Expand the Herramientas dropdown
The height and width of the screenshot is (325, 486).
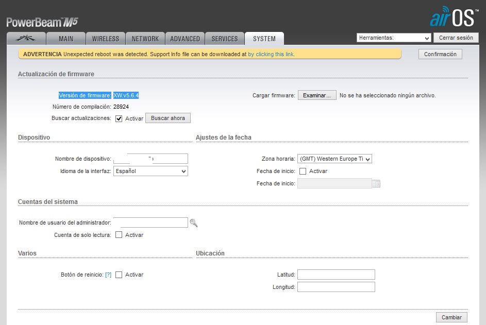click(x=394, y=38)
